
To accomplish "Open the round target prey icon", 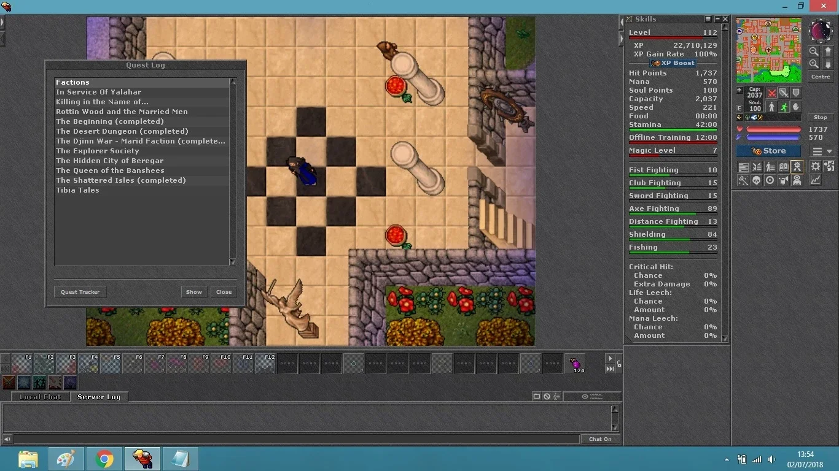I will pyautogui.click(x=770, y=180).
